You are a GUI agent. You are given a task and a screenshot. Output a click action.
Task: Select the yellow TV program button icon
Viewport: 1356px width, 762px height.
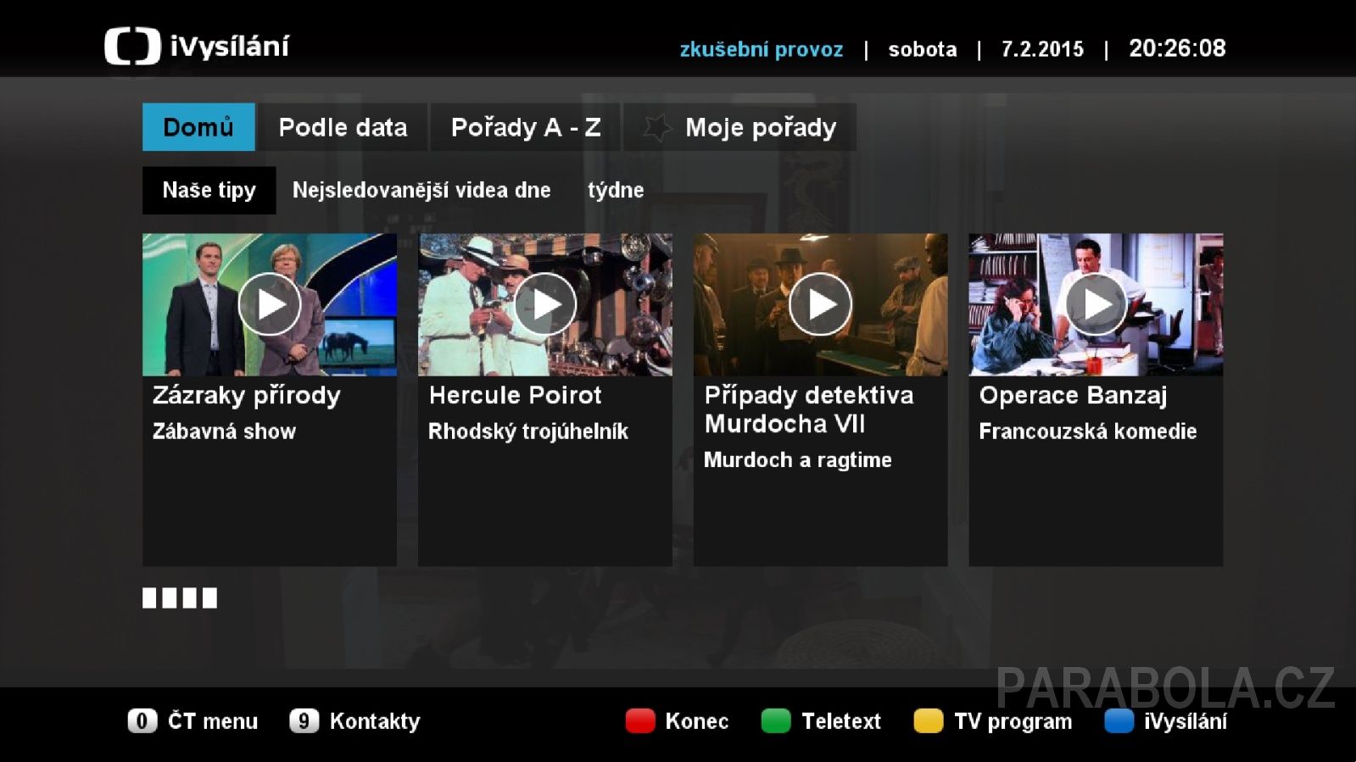tap(929, 720)
